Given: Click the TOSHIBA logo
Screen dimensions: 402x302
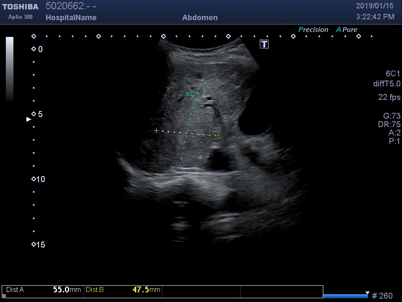Looking at the screenshot, I should [x=20, y=7].
